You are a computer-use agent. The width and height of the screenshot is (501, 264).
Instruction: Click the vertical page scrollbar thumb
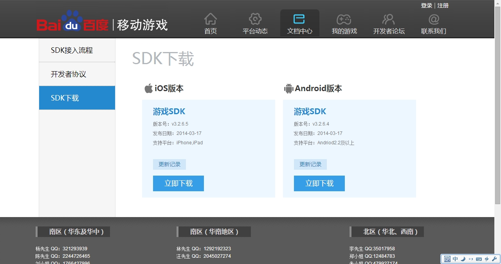(497, 105)
